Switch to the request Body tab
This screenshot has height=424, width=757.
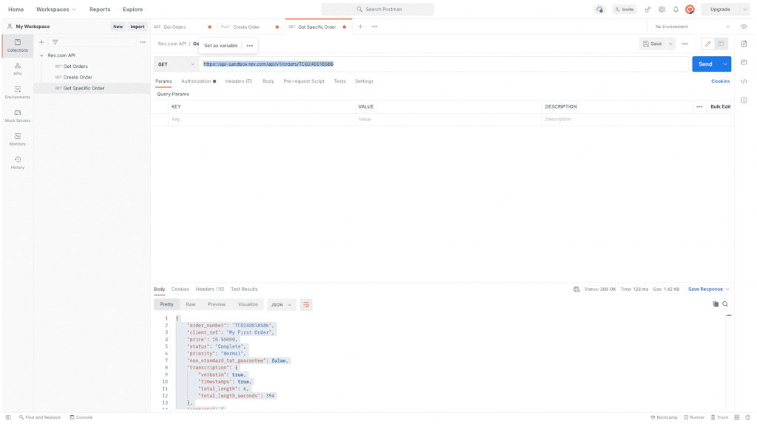(x=268, y=81)
